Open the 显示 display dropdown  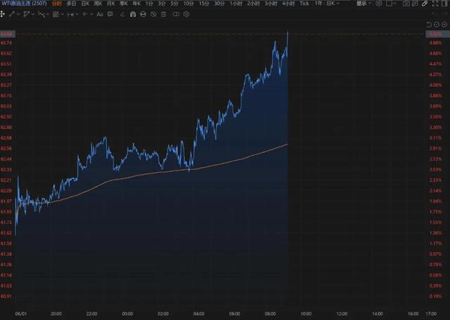tap(364, 4)
